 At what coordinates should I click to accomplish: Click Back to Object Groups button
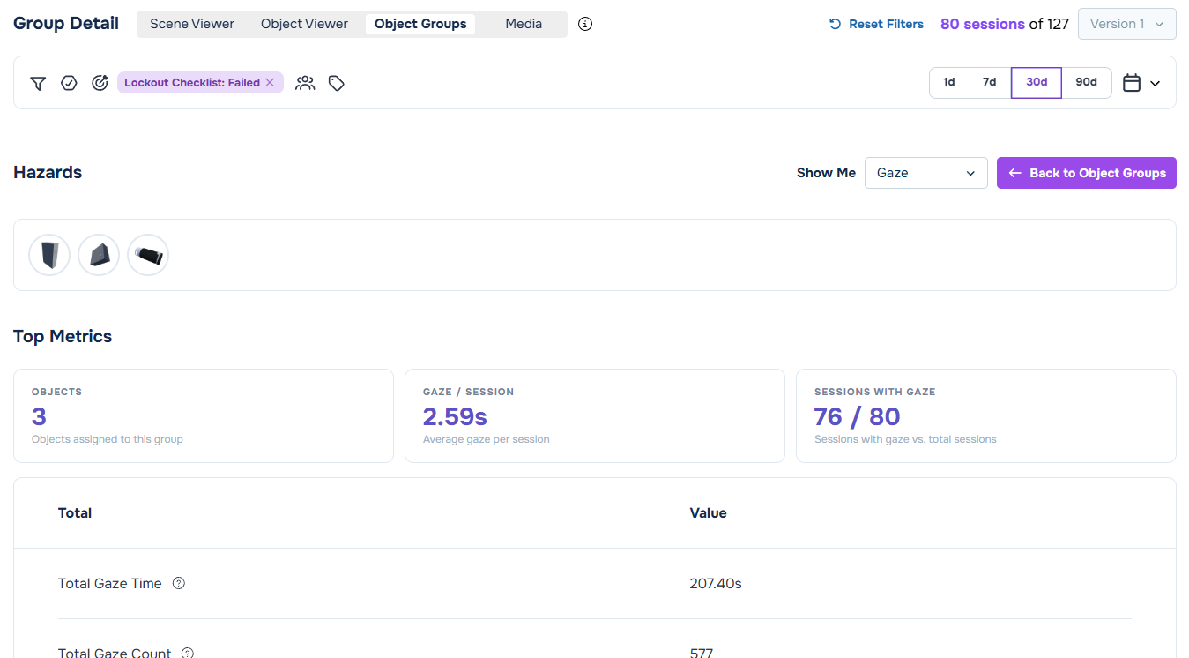(x=1087, y=173)
